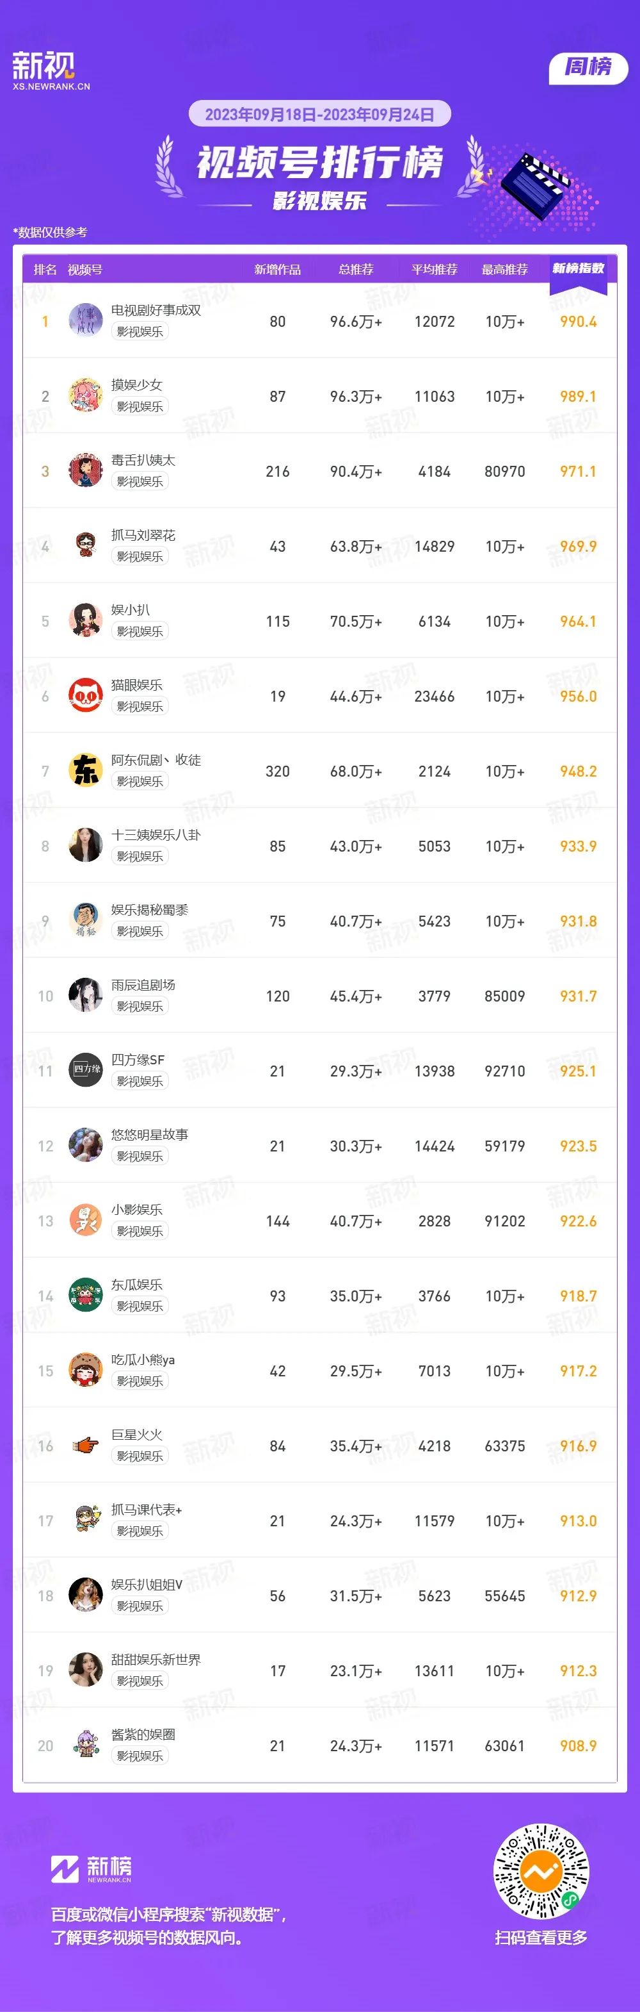640x2012 pixels.
Task: Open the 四方缘SF dark avatar
Action: pyautogui.click(x=86, y=1071)
